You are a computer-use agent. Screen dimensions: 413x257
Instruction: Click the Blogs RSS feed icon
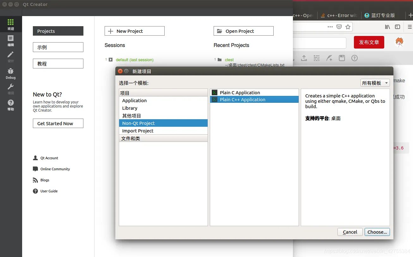35,180
